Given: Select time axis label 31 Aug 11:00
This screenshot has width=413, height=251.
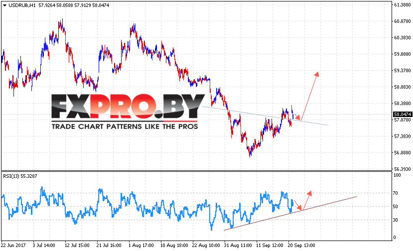Looking at the screenshot, I should 238,246.
